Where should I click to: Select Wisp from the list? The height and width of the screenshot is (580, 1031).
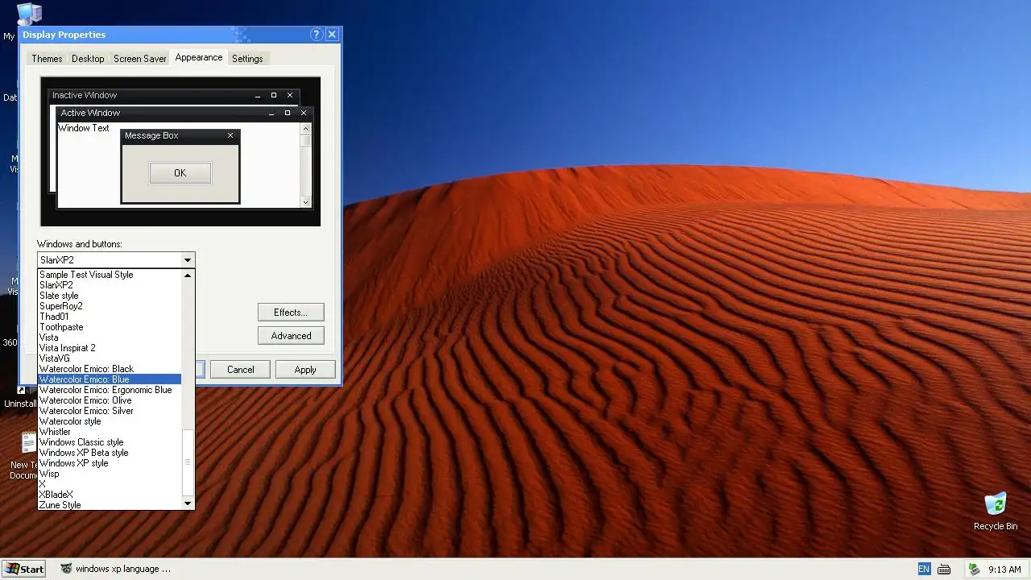click(x=110, y=474)
